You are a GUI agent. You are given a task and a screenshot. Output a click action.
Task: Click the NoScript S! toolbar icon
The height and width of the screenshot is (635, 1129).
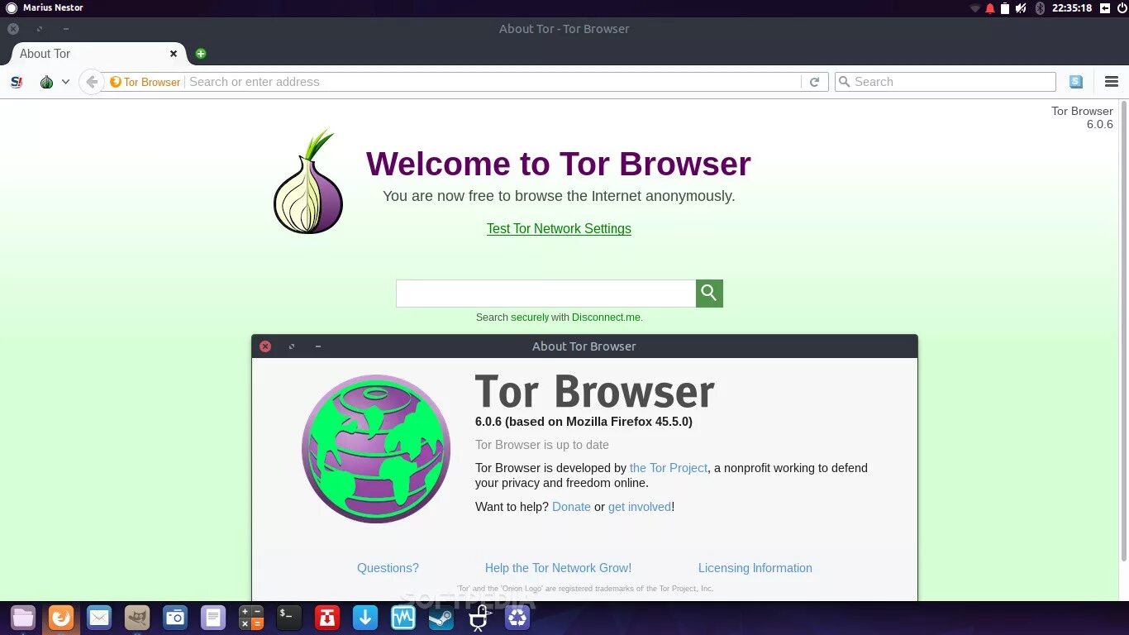[17, 82]
